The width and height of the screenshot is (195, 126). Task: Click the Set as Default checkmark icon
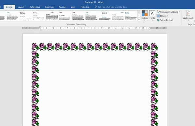pos(158,20)
